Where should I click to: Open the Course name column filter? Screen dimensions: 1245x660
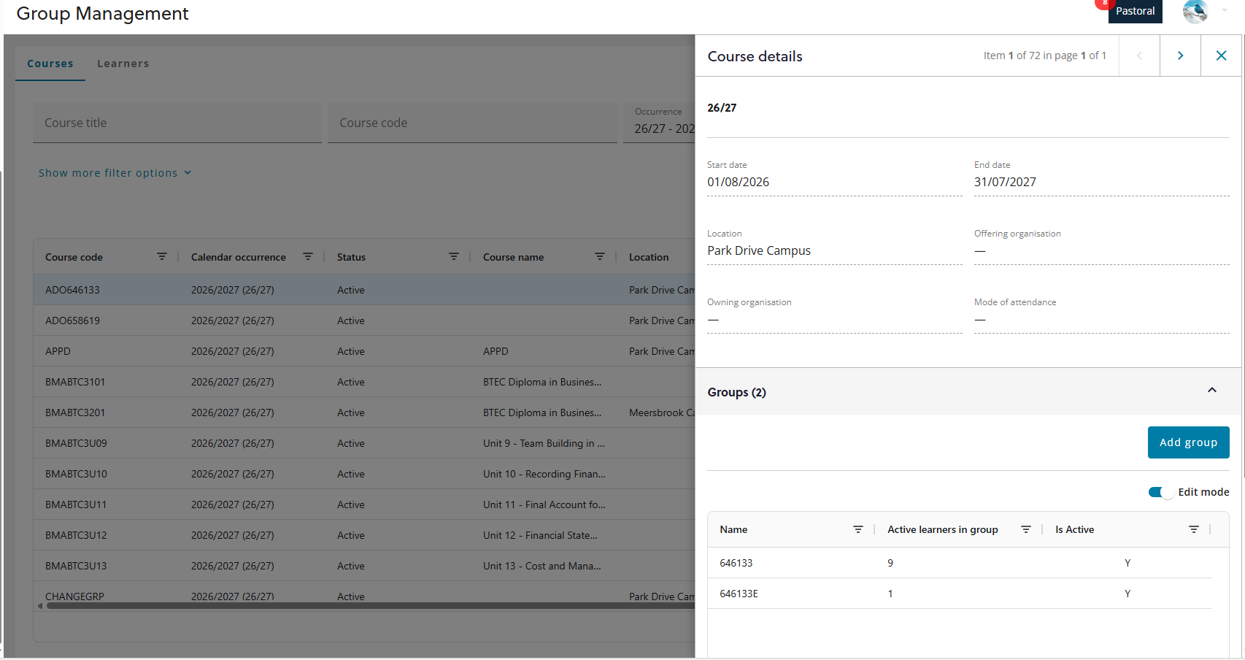(x=600, y=256)
